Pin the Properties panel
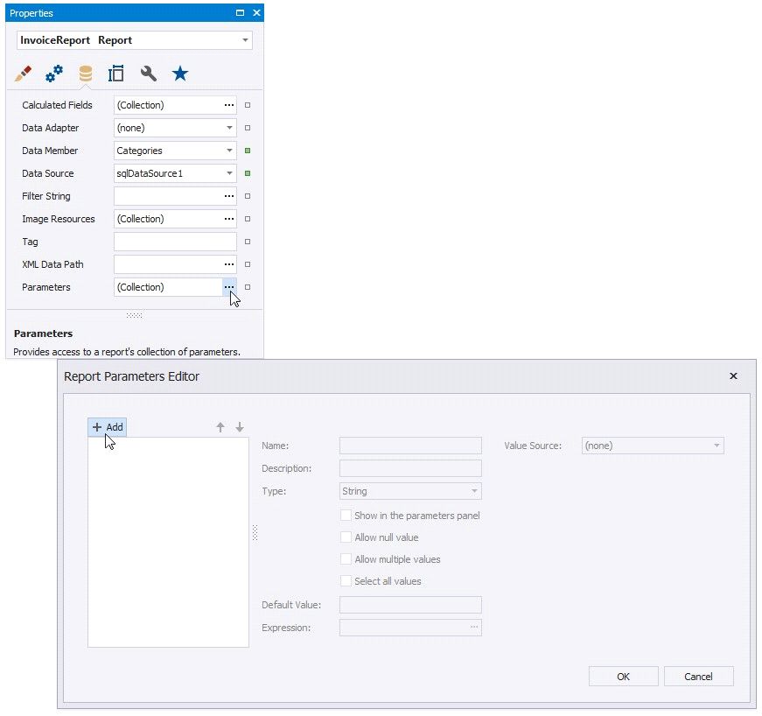This screenshot has height=716, width=762. click(x=241, y=13)
